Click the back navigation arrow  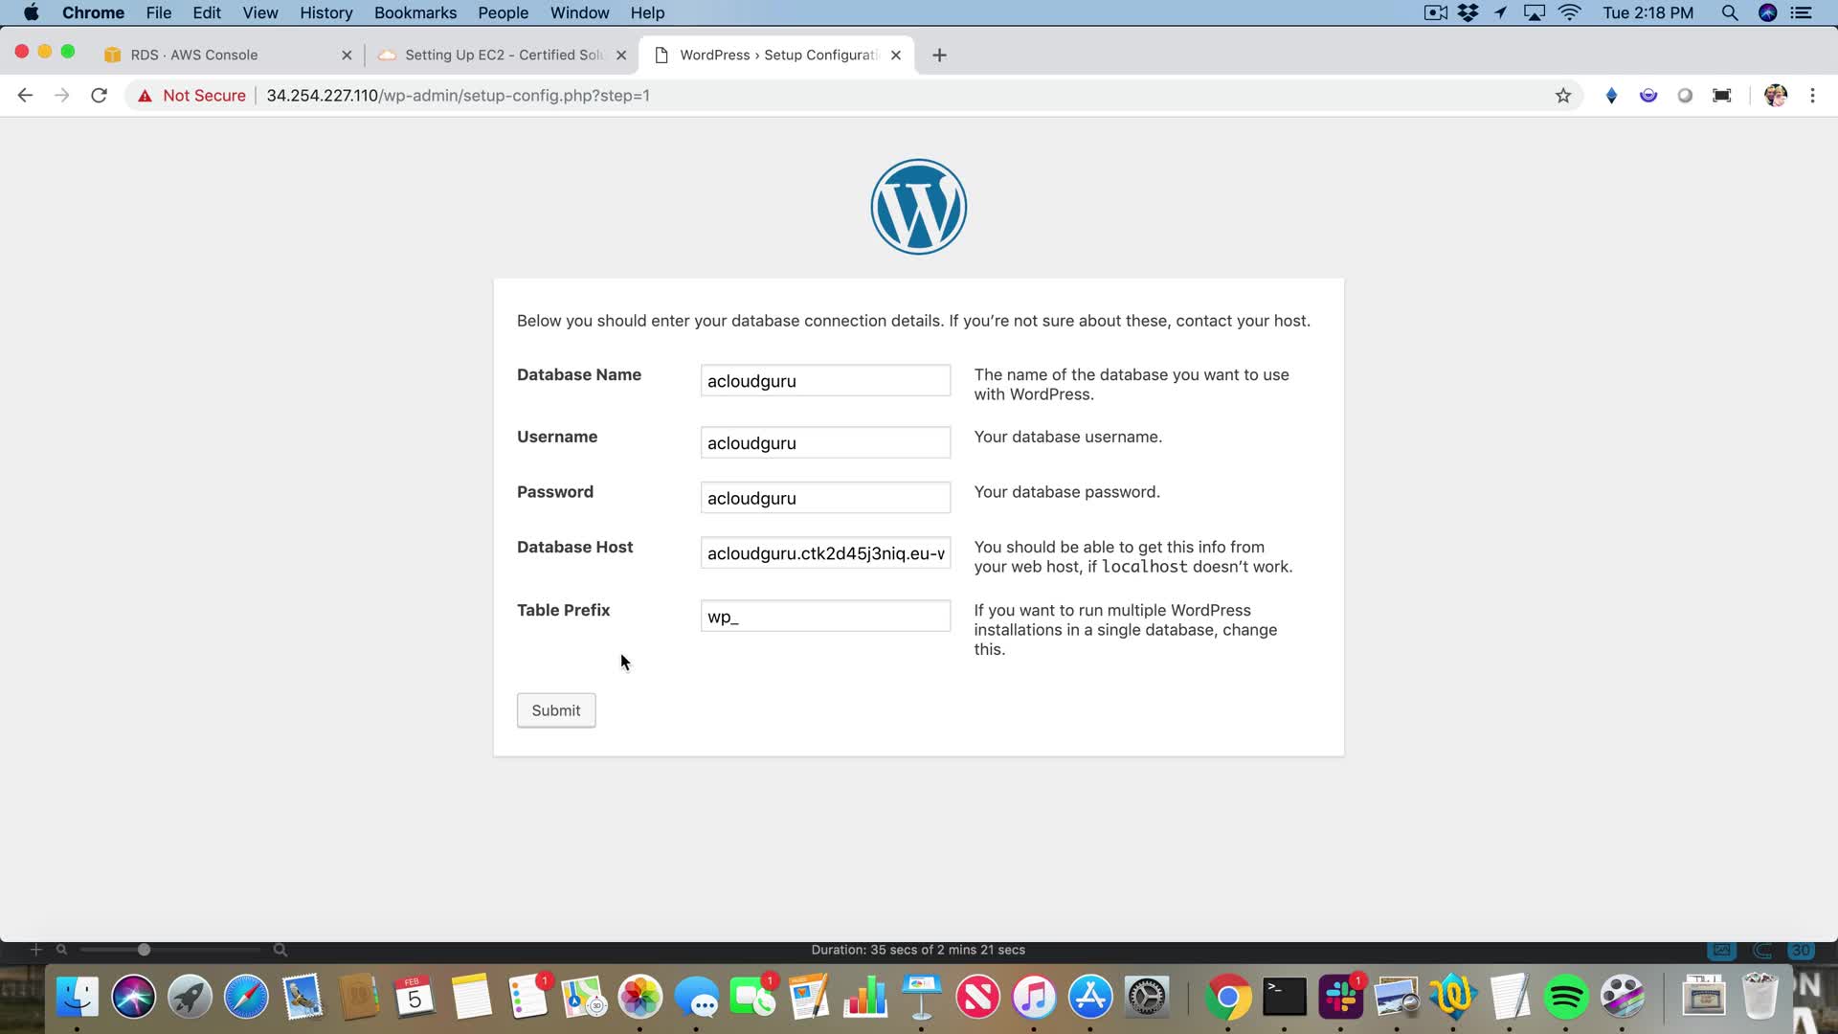coord(26,96)
